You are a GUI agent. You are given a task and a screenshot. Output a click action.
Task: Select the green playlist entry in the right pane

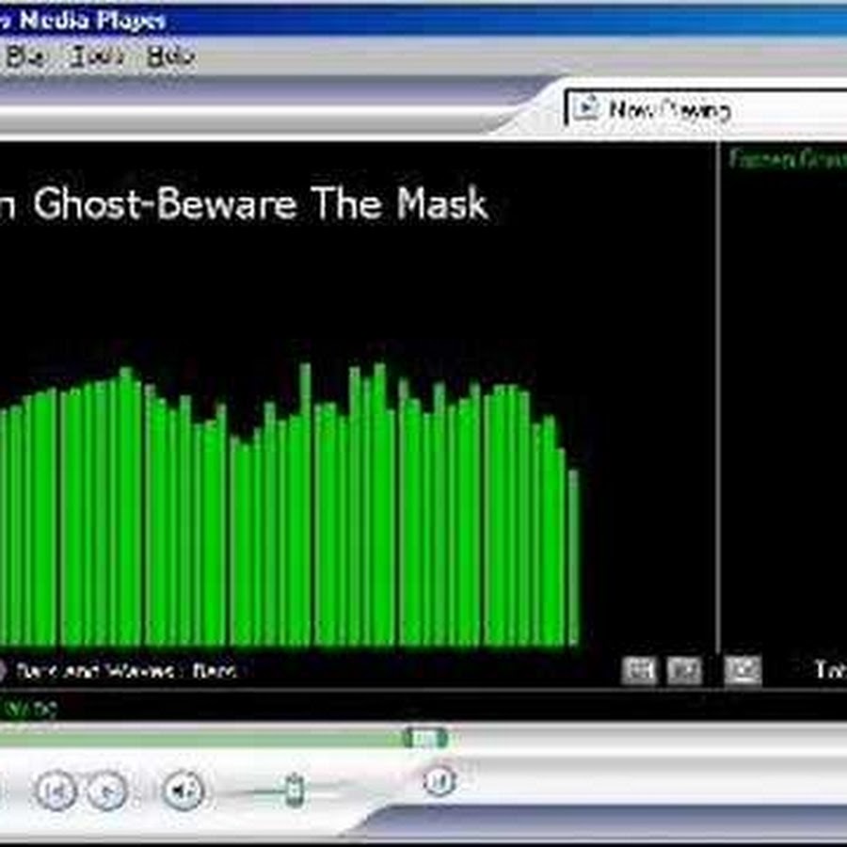click(787, 159)
